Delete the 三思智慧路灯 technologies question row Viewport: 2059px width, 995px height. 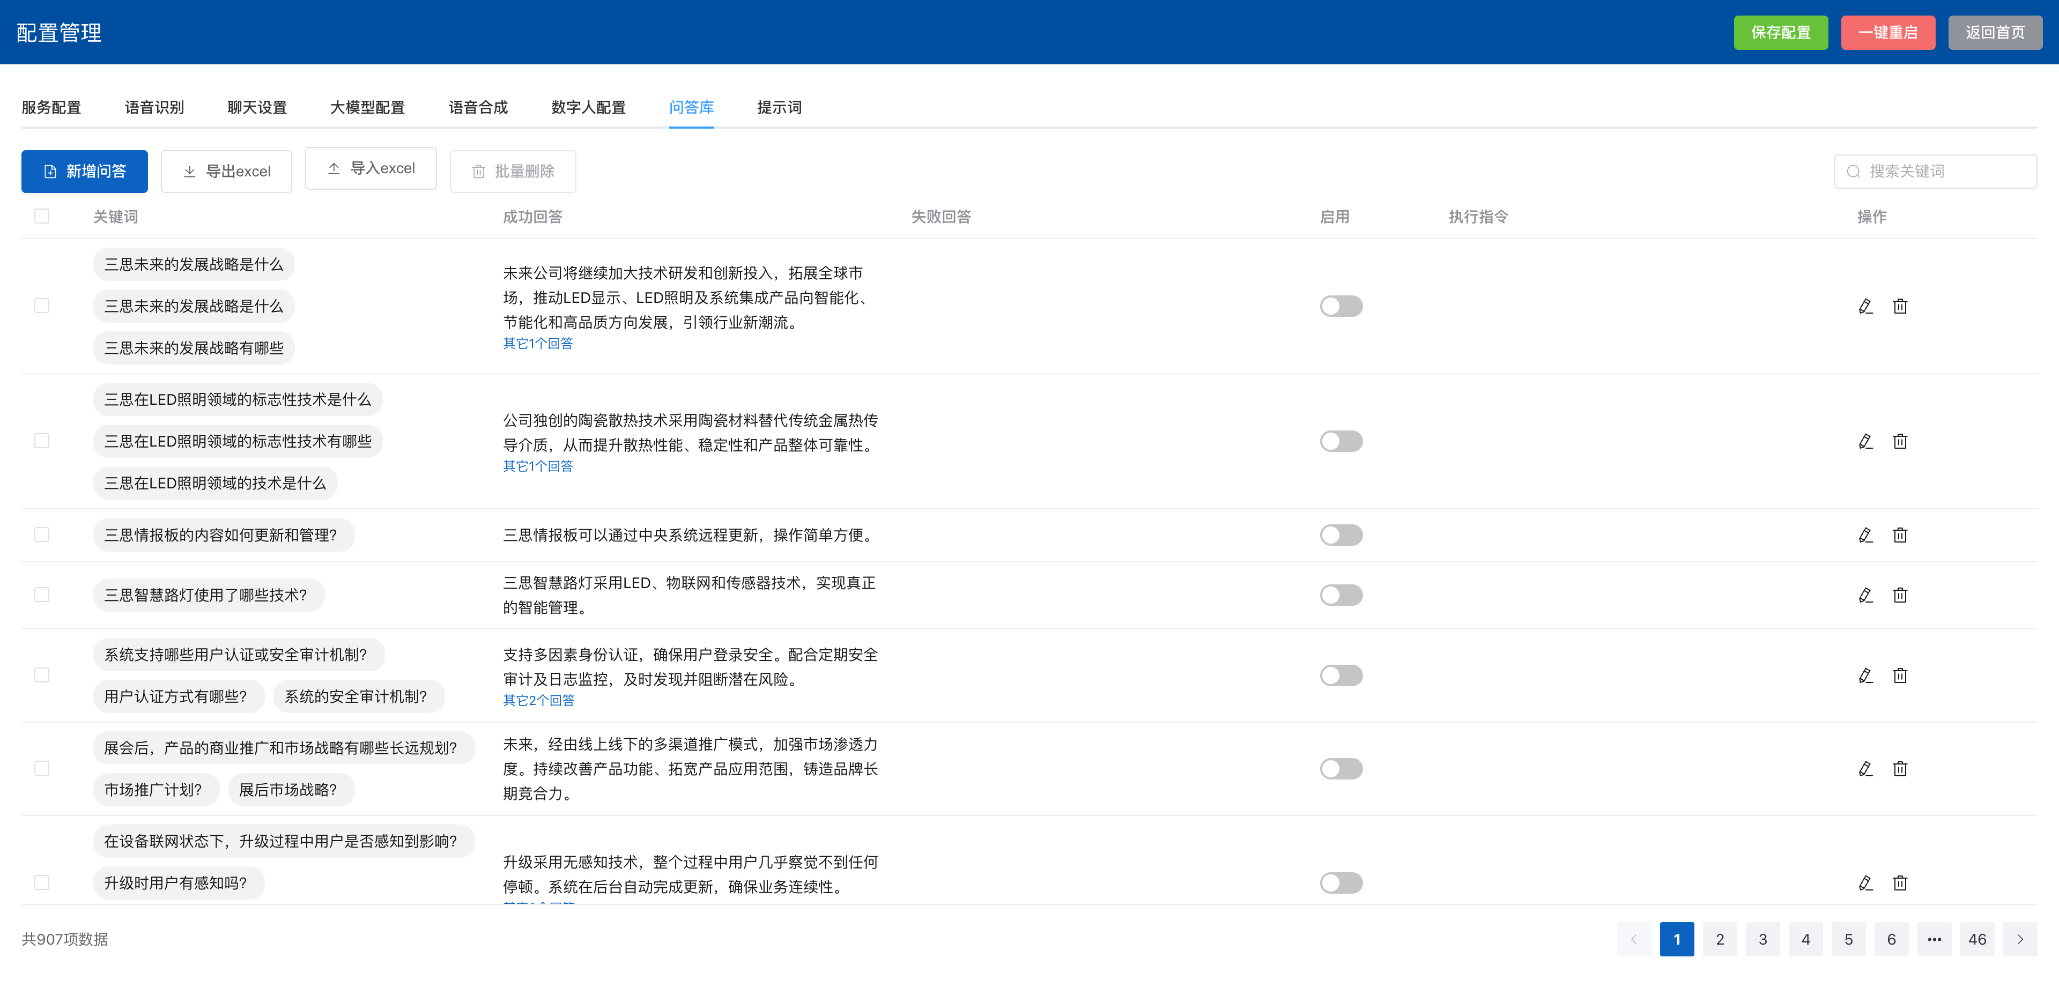click(1900, 595)
